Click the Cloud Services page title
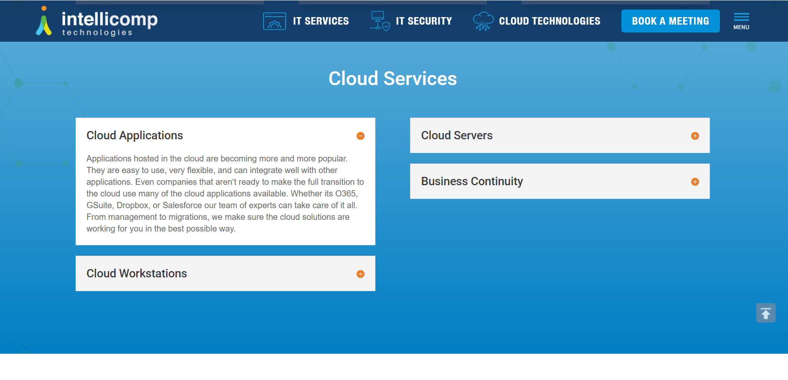This screenshot has width=788, height=380. coord(393,78)
